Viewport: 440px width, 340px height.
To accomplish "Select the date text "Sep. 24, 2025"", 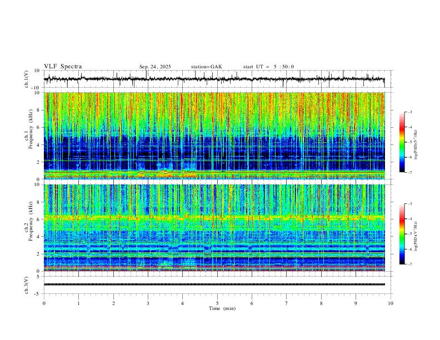I will 155,67.
